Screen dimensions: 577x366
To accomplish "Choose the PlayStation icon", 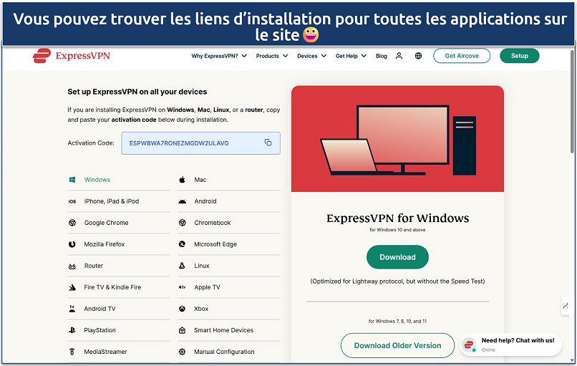I will coord(72,330).
